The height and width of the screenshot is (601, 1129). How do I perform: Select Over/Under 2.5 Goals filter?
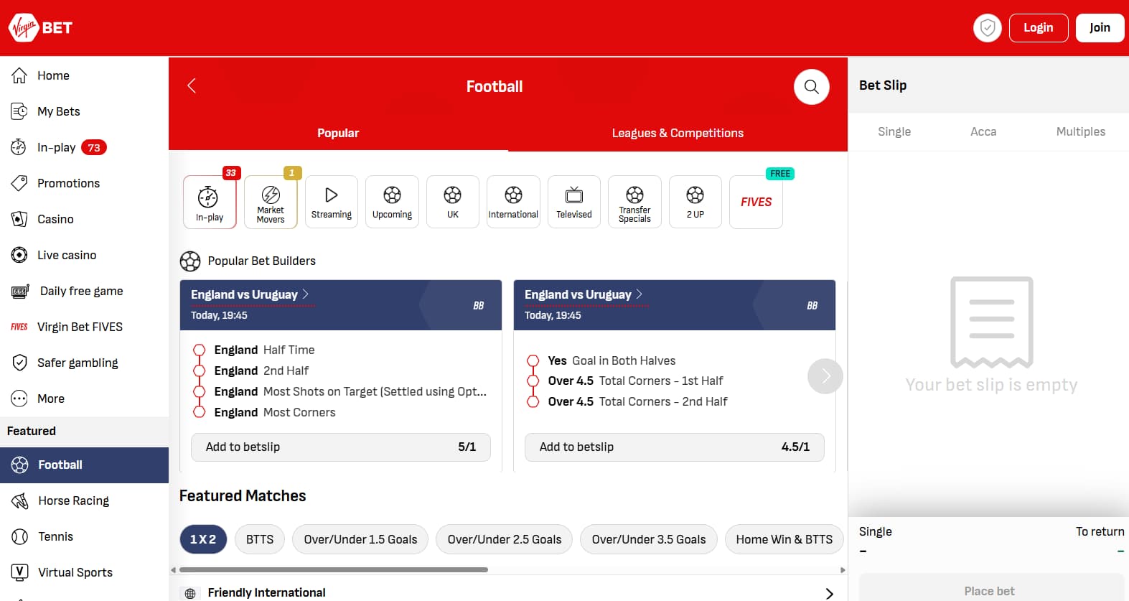(505, 539)
